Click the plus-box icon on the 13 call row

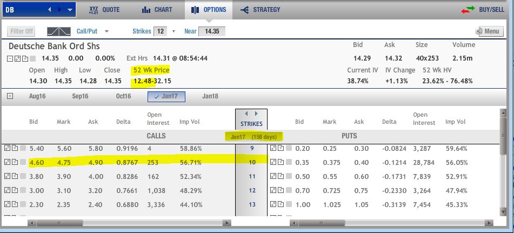(15, 204)
